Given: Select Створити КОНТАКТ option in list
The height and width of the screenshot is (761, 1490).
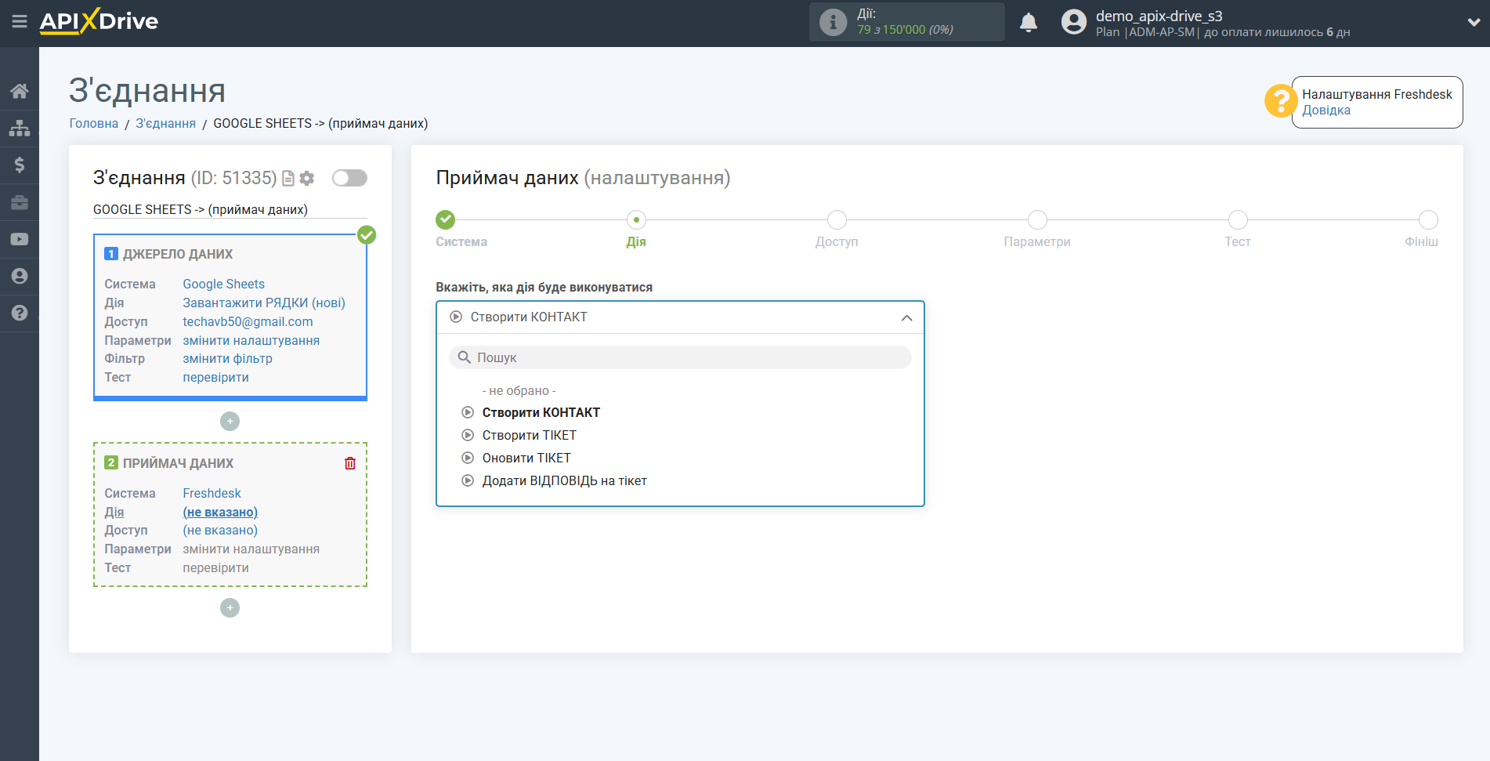Looking at the screenshot, I should (541, 413).
